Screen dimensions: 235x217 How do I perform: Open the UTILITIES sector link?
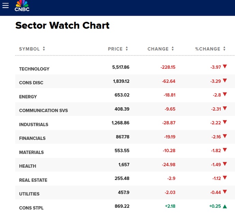29,194
